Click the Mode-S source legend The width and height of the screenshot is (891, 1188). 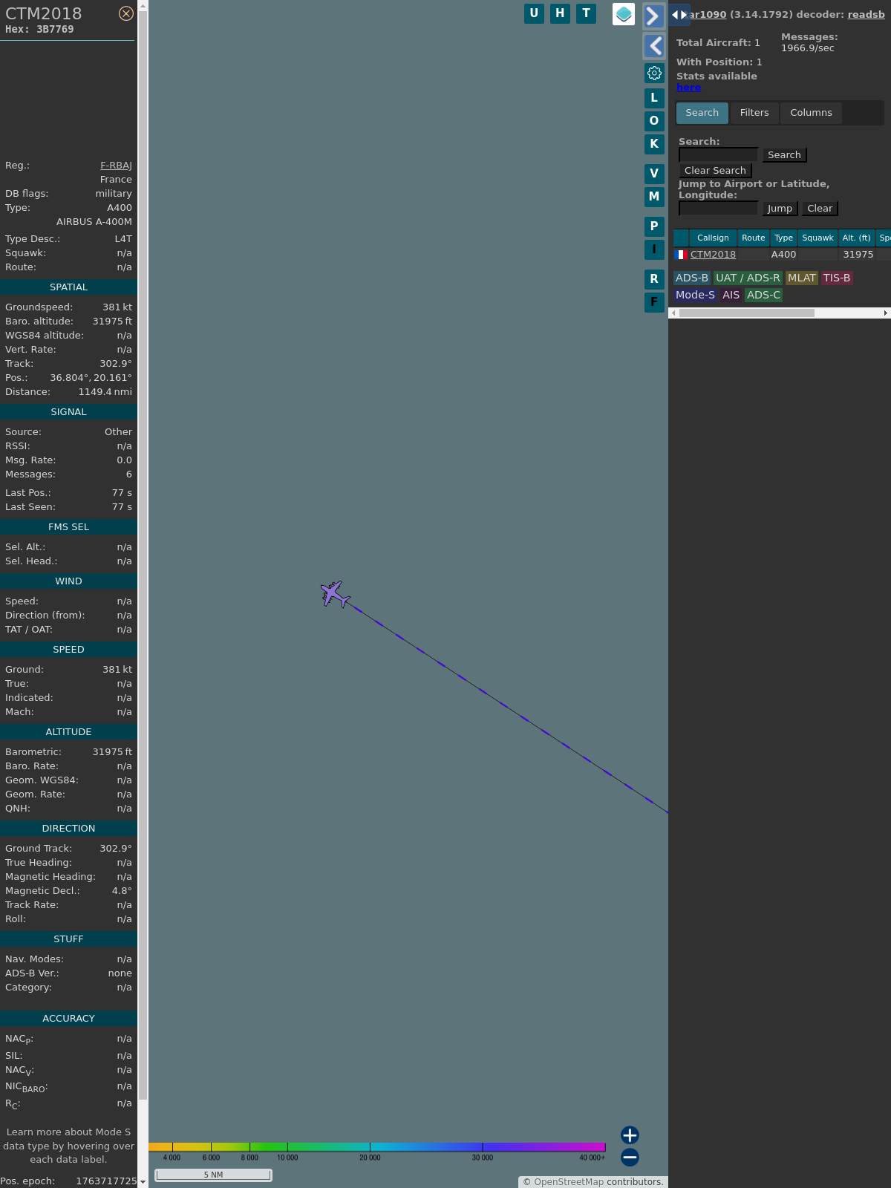coord(695,295)
